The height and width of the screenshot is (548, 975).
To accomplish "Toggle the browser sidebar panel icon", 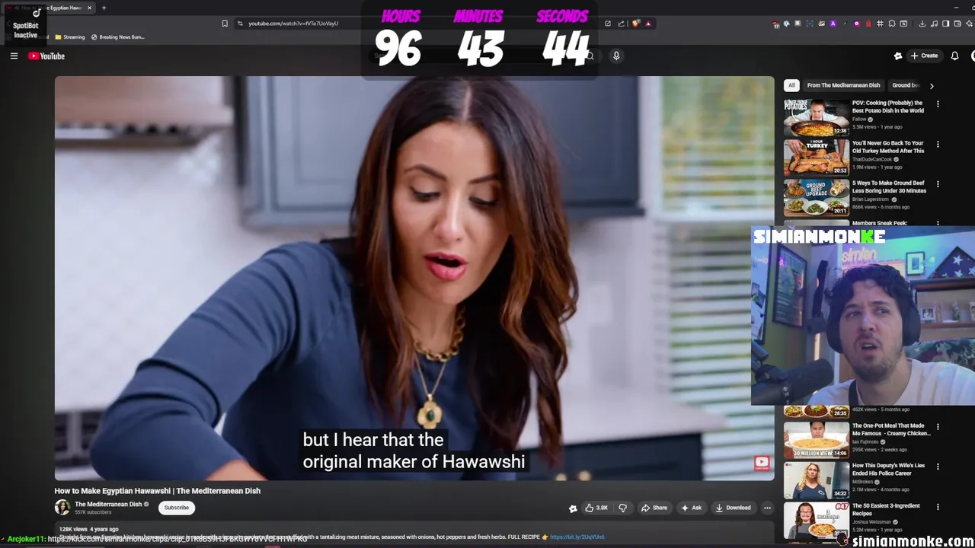I will pyautogui.click(x=945, y=24).
